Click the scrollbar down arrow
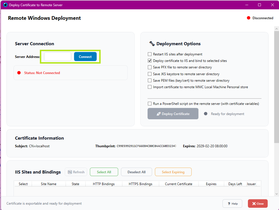 (276, 194)
